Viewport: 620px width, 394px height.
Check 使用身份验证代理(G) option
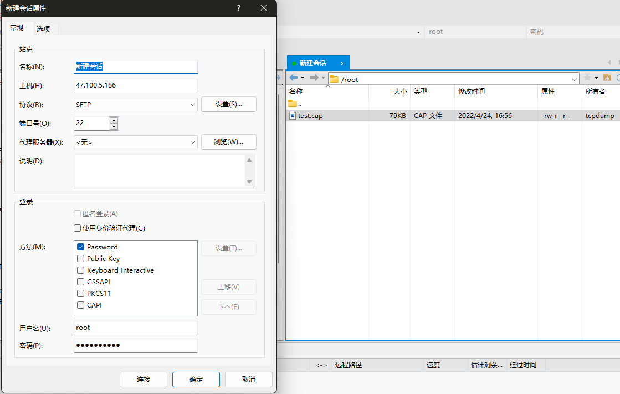click(x=78, y=228)
